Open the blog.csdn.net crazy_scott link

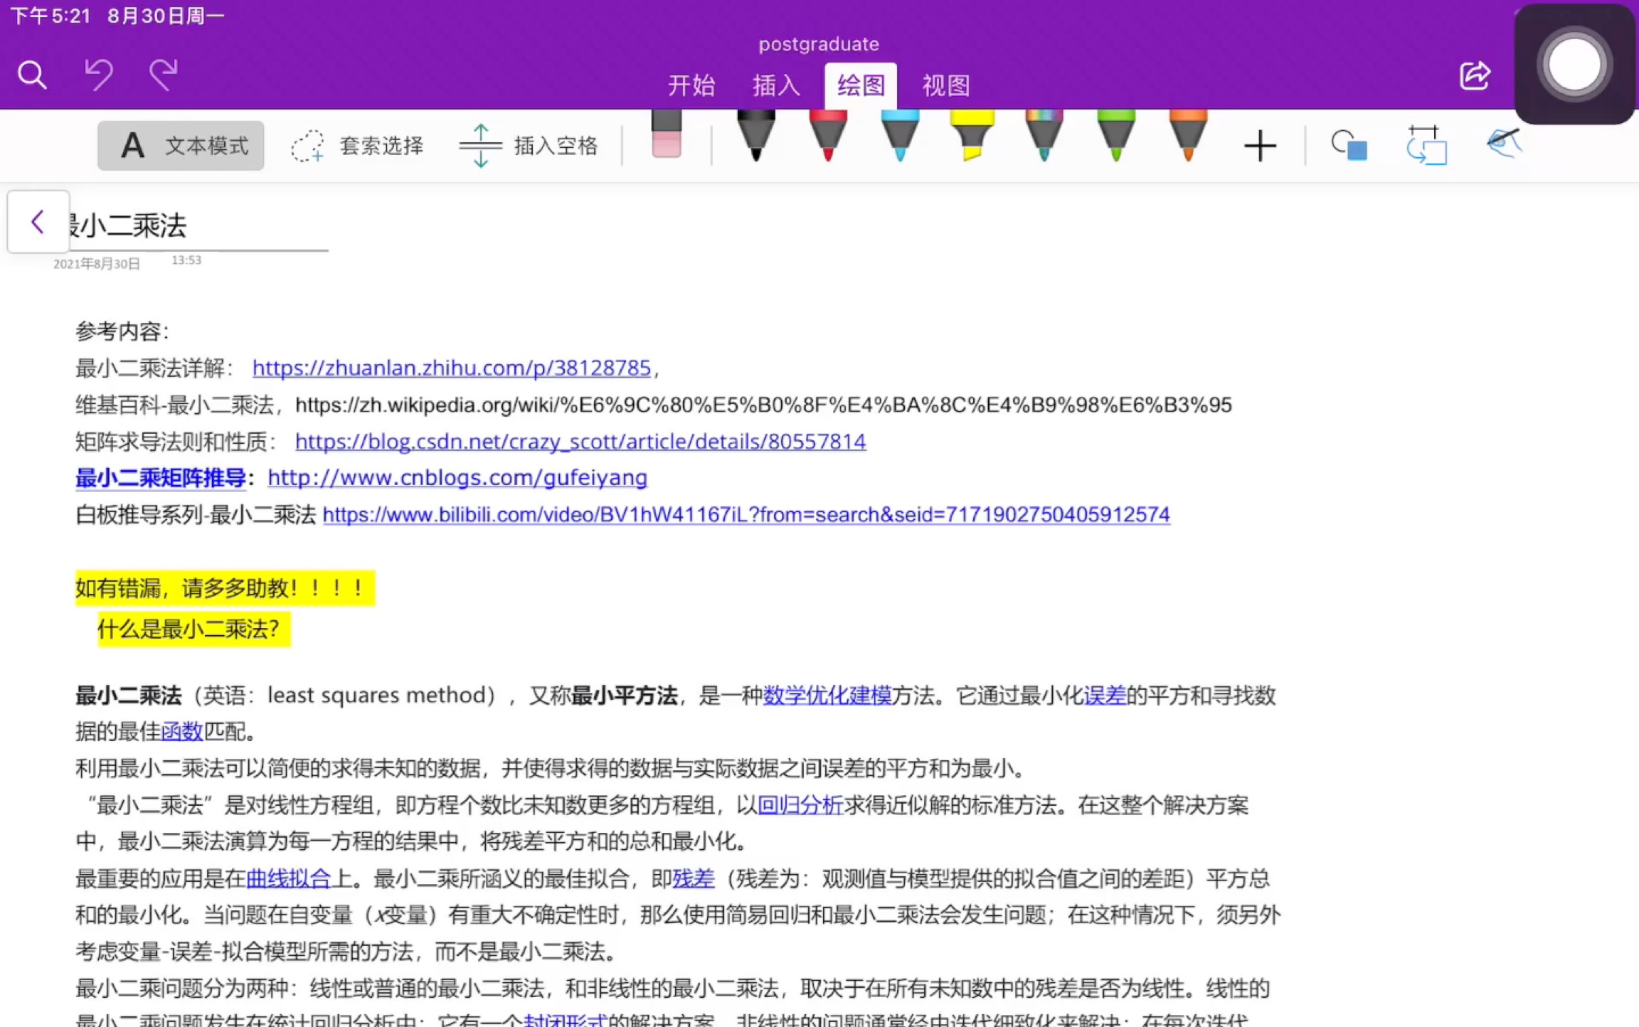580,441
